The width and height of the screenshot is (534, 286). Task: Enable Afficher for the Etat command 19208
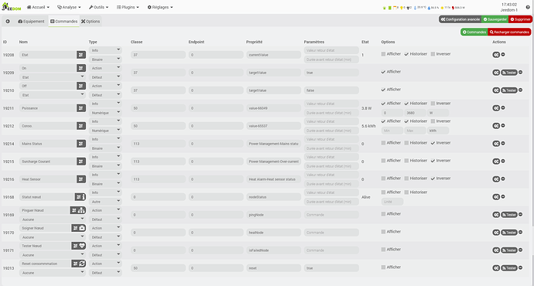[x=383, y=54]
